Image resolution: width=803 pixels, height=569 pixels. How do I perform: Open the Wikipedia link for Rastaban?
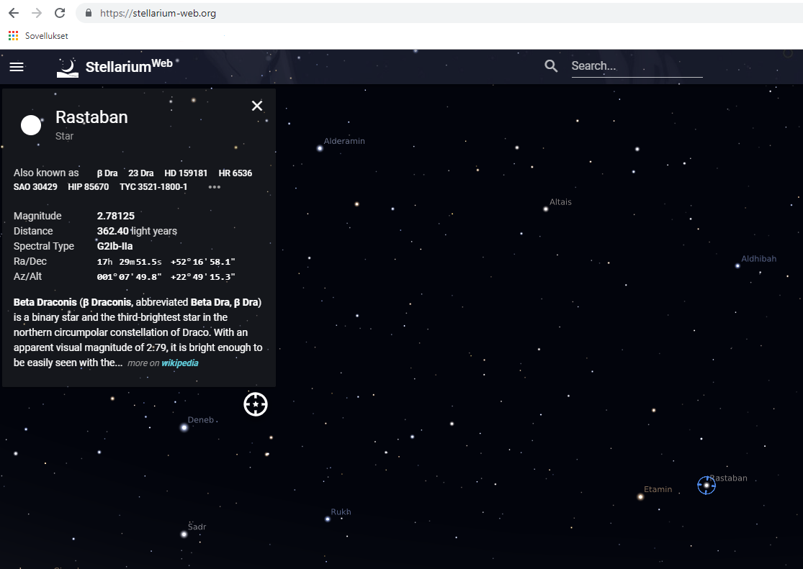pos(179,363)
